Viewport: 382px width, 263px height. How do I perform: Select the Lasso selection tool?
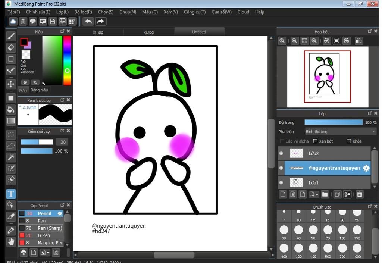11,146
